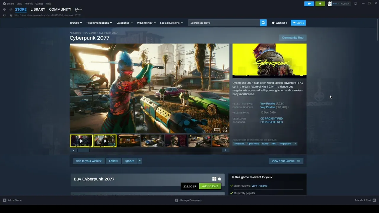This screenshot has height=213, width=379.
Task: Open developer CD PROJEKT RED link
Action: click(272, 119)
